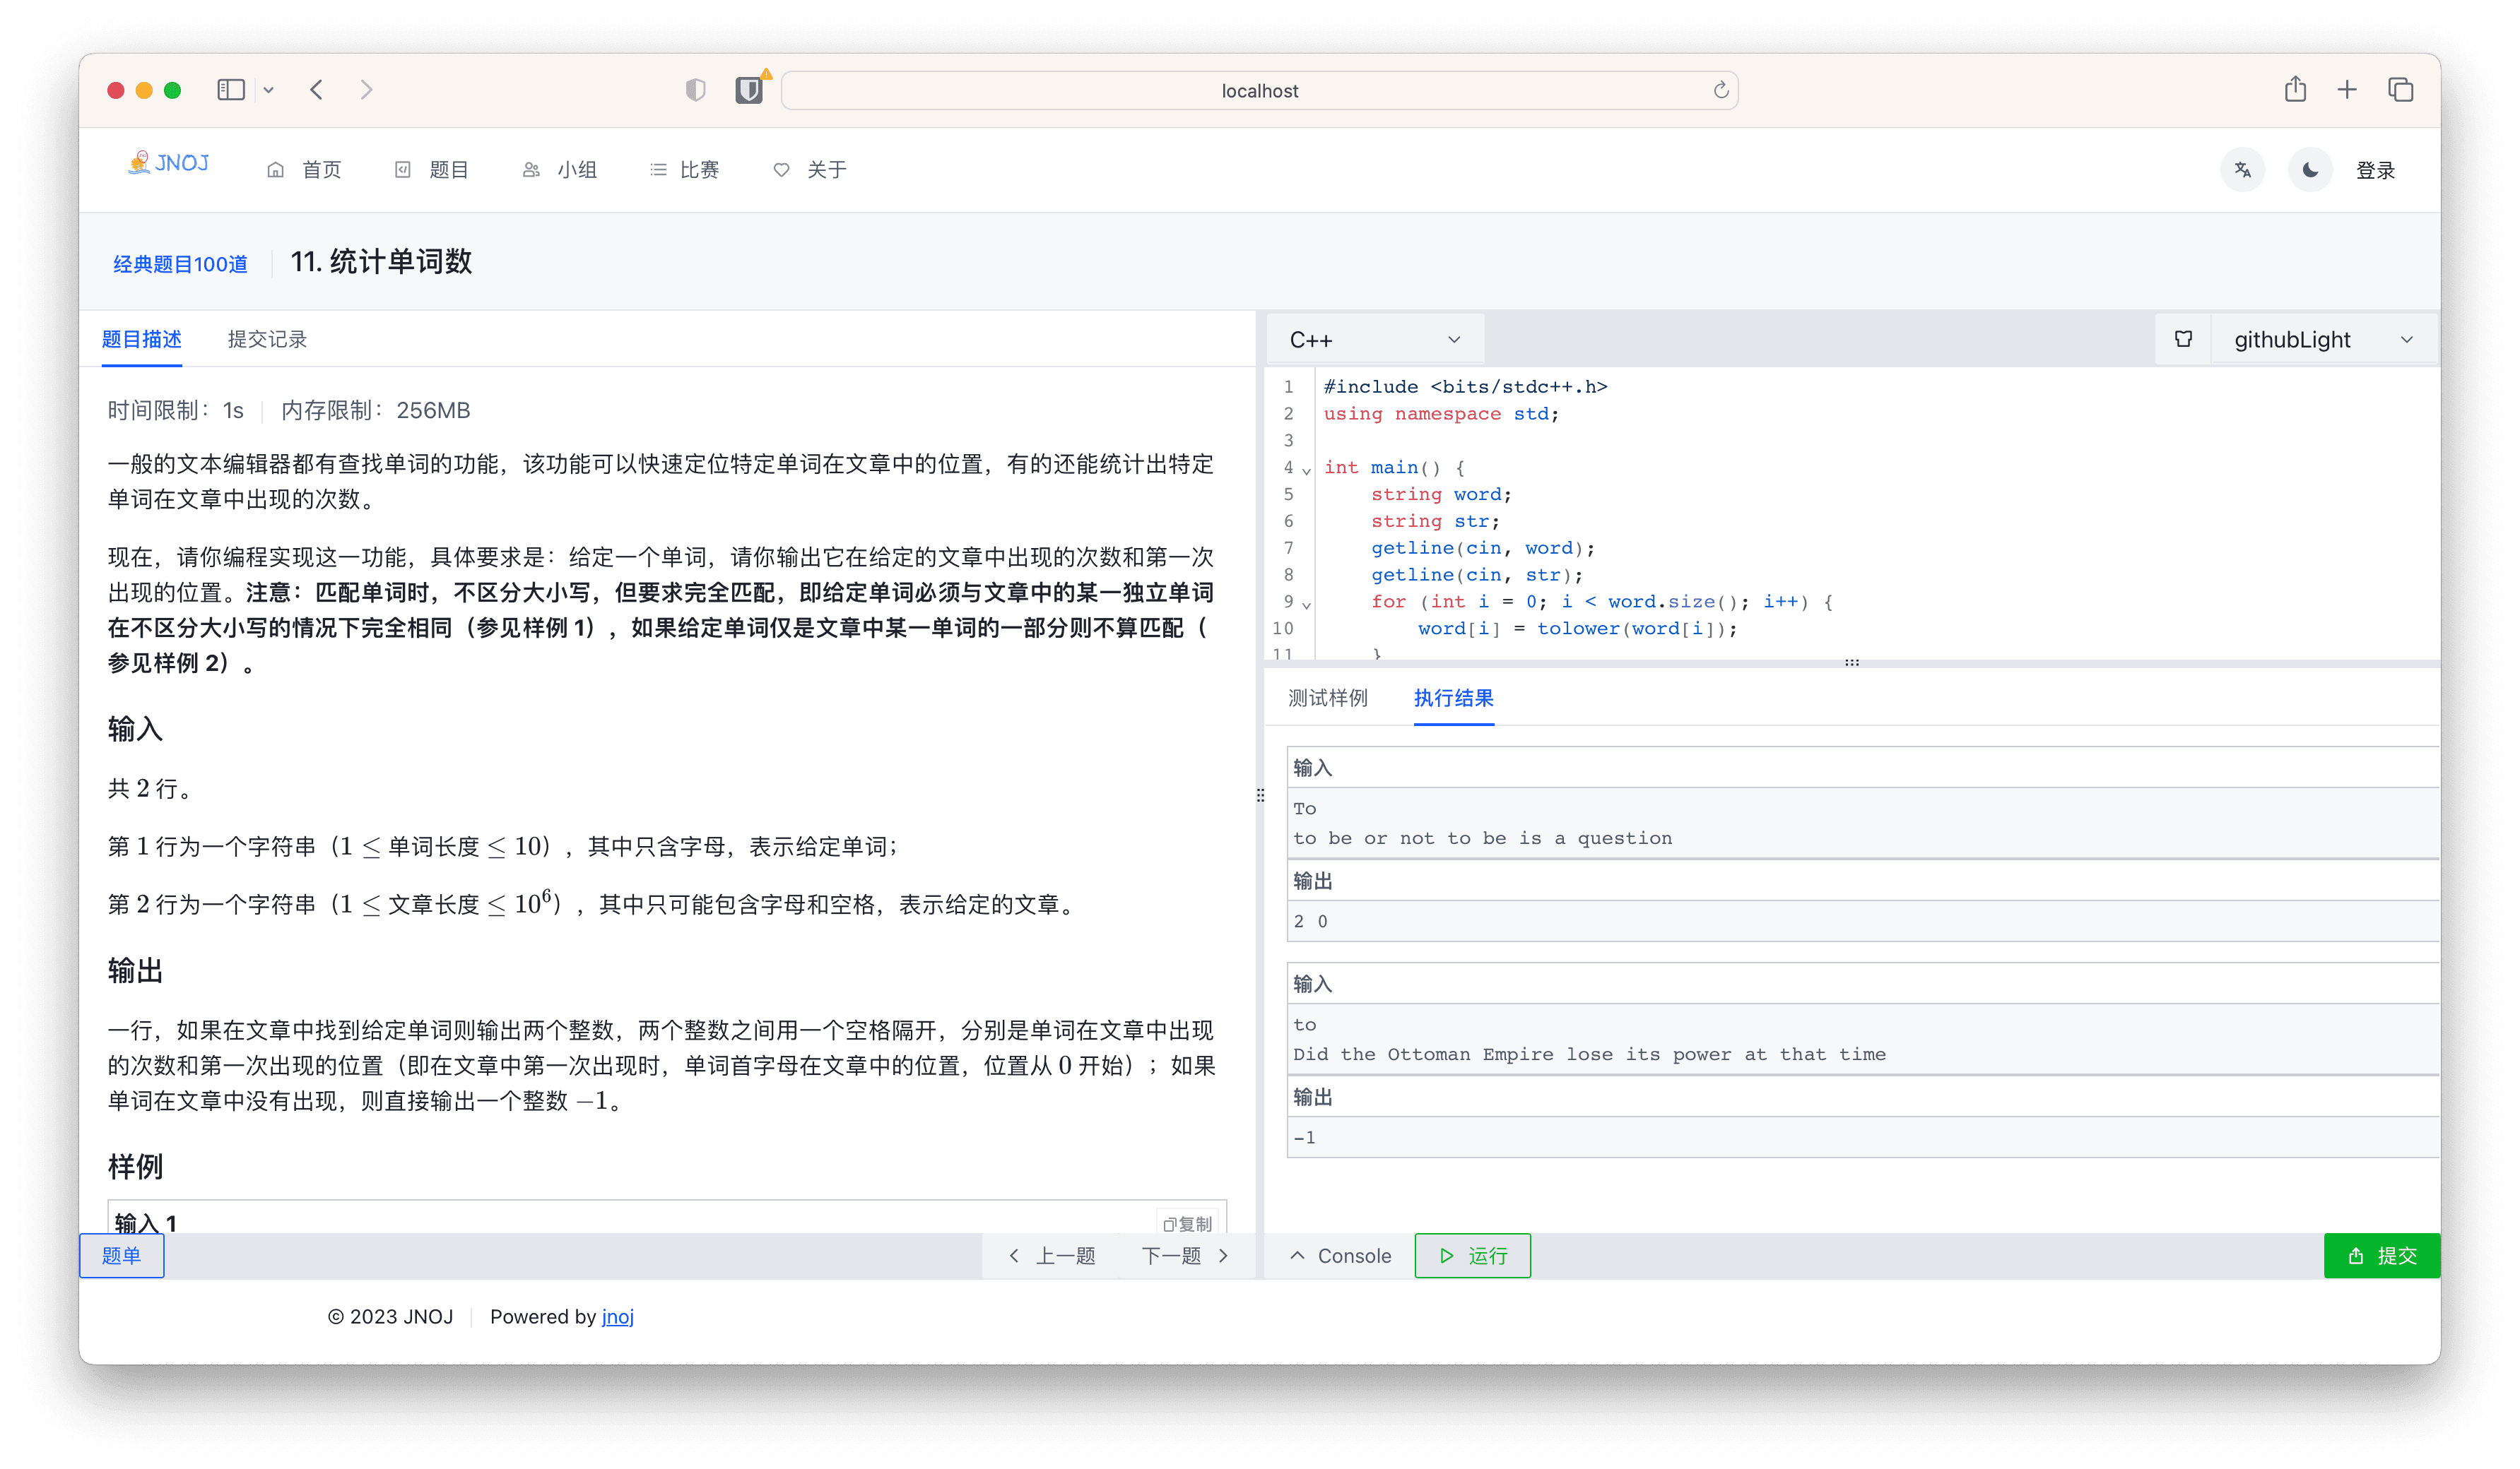Click the language translation icon

(x=2243, y=170)
